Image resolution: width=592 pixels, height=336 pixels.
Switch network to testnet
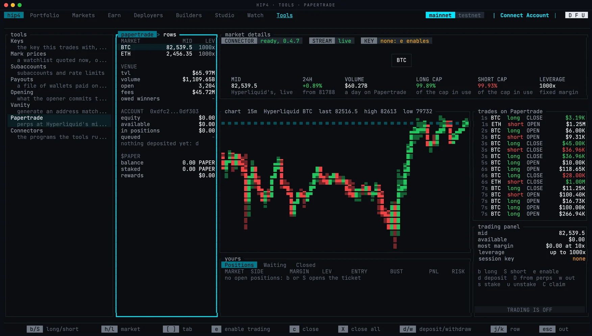(469, 15)
